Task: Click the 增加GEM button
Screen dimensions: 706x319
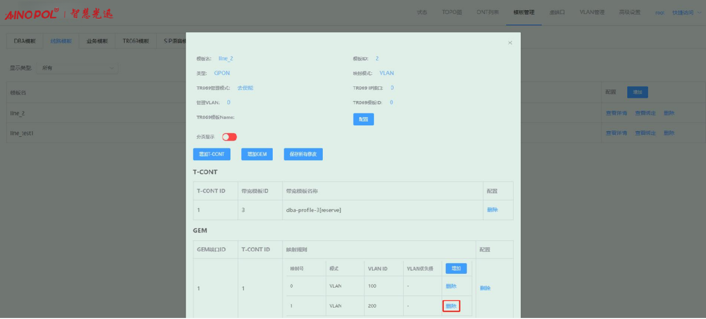Action: [257, 155]
